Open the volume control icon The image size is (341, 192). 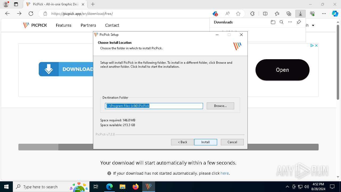click(x=307, y=187)
